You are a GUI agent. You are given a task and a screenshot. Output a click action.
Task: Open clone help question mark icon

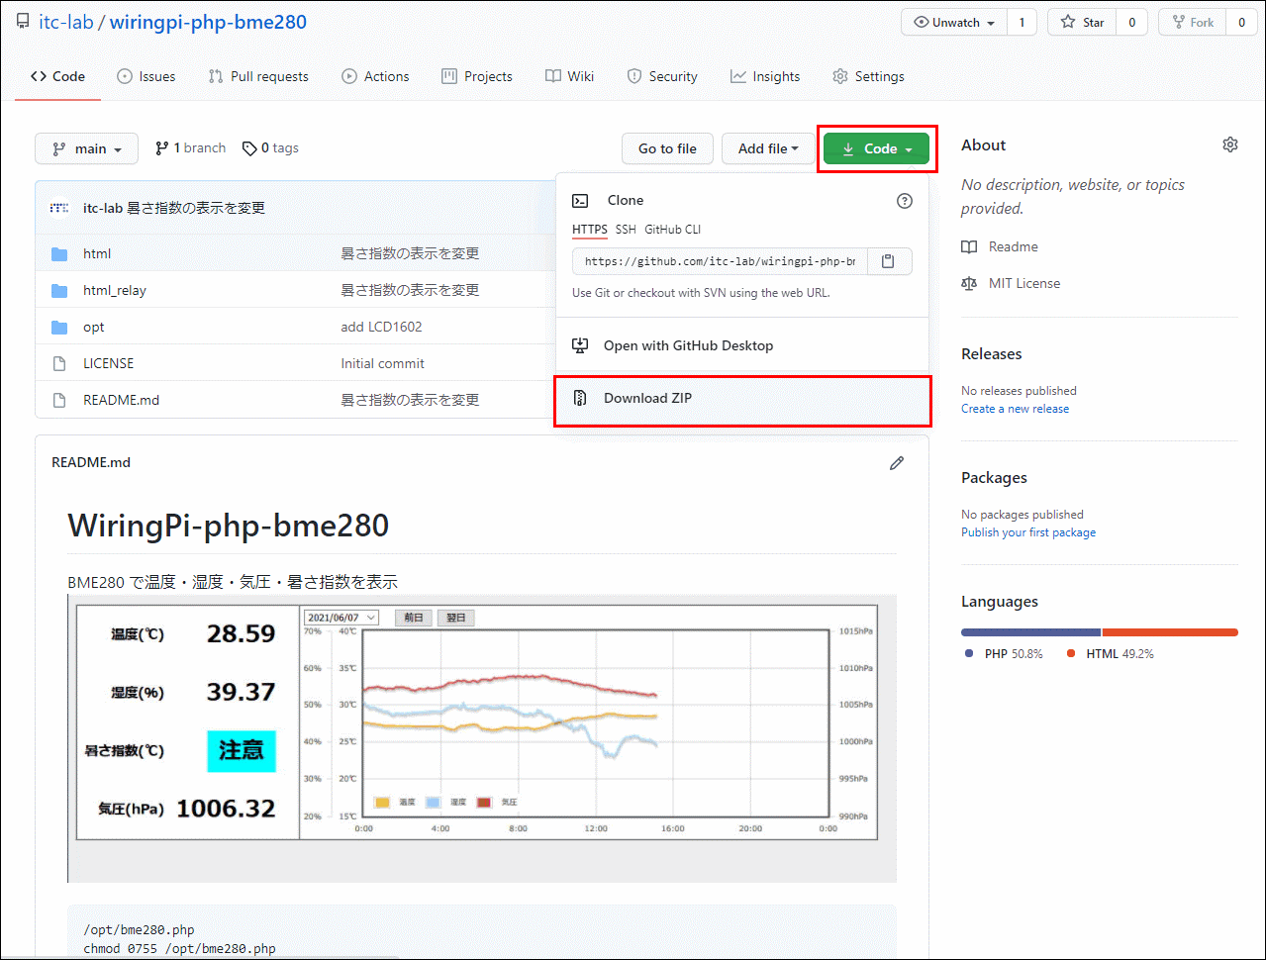(904, 201)
